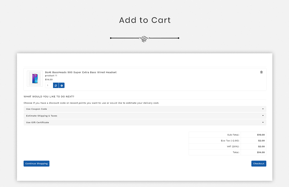Viewport: 289px width, 187px height.
Task: Proceed with the Checkout button
Action: (259, 164)
